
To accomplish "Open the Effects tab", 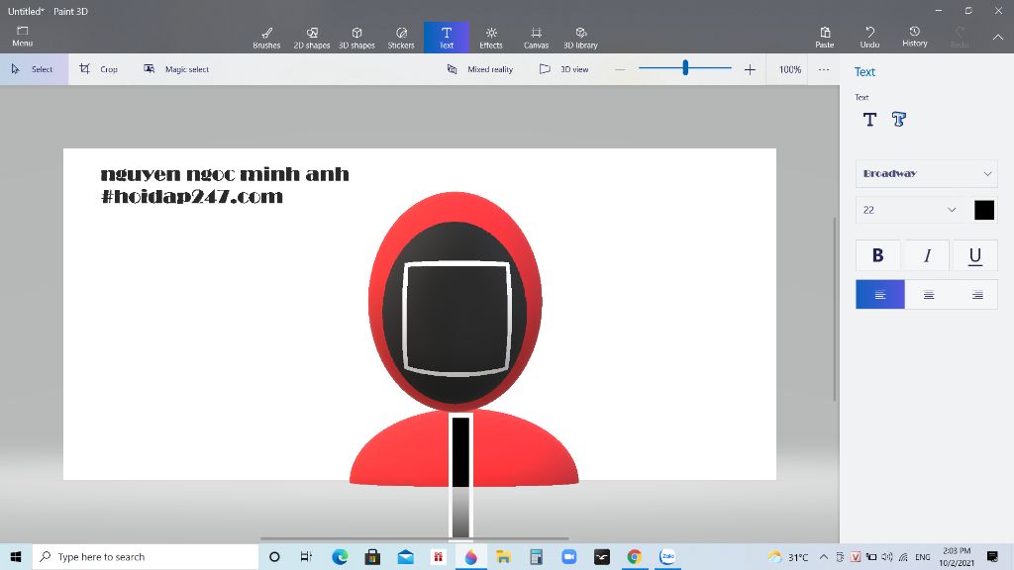I will [x=491, y=38].
